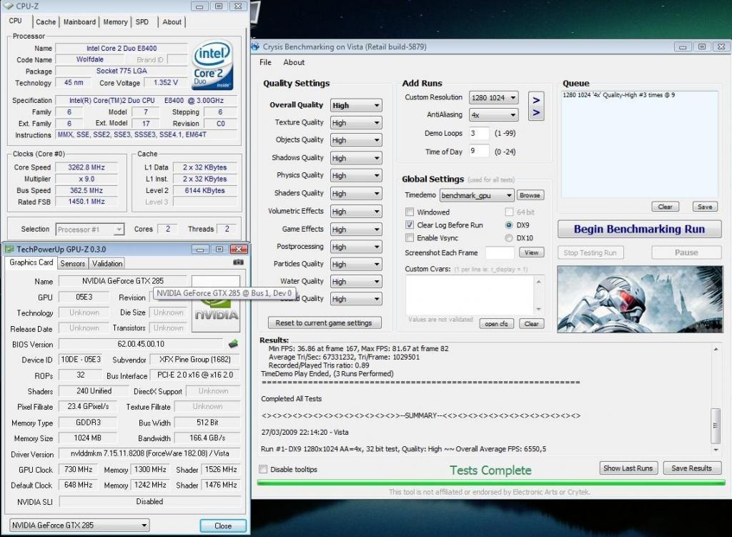The image size is (732, 537).
Task: Open the Water Quality dropdown
Action: tap(356, 282)
